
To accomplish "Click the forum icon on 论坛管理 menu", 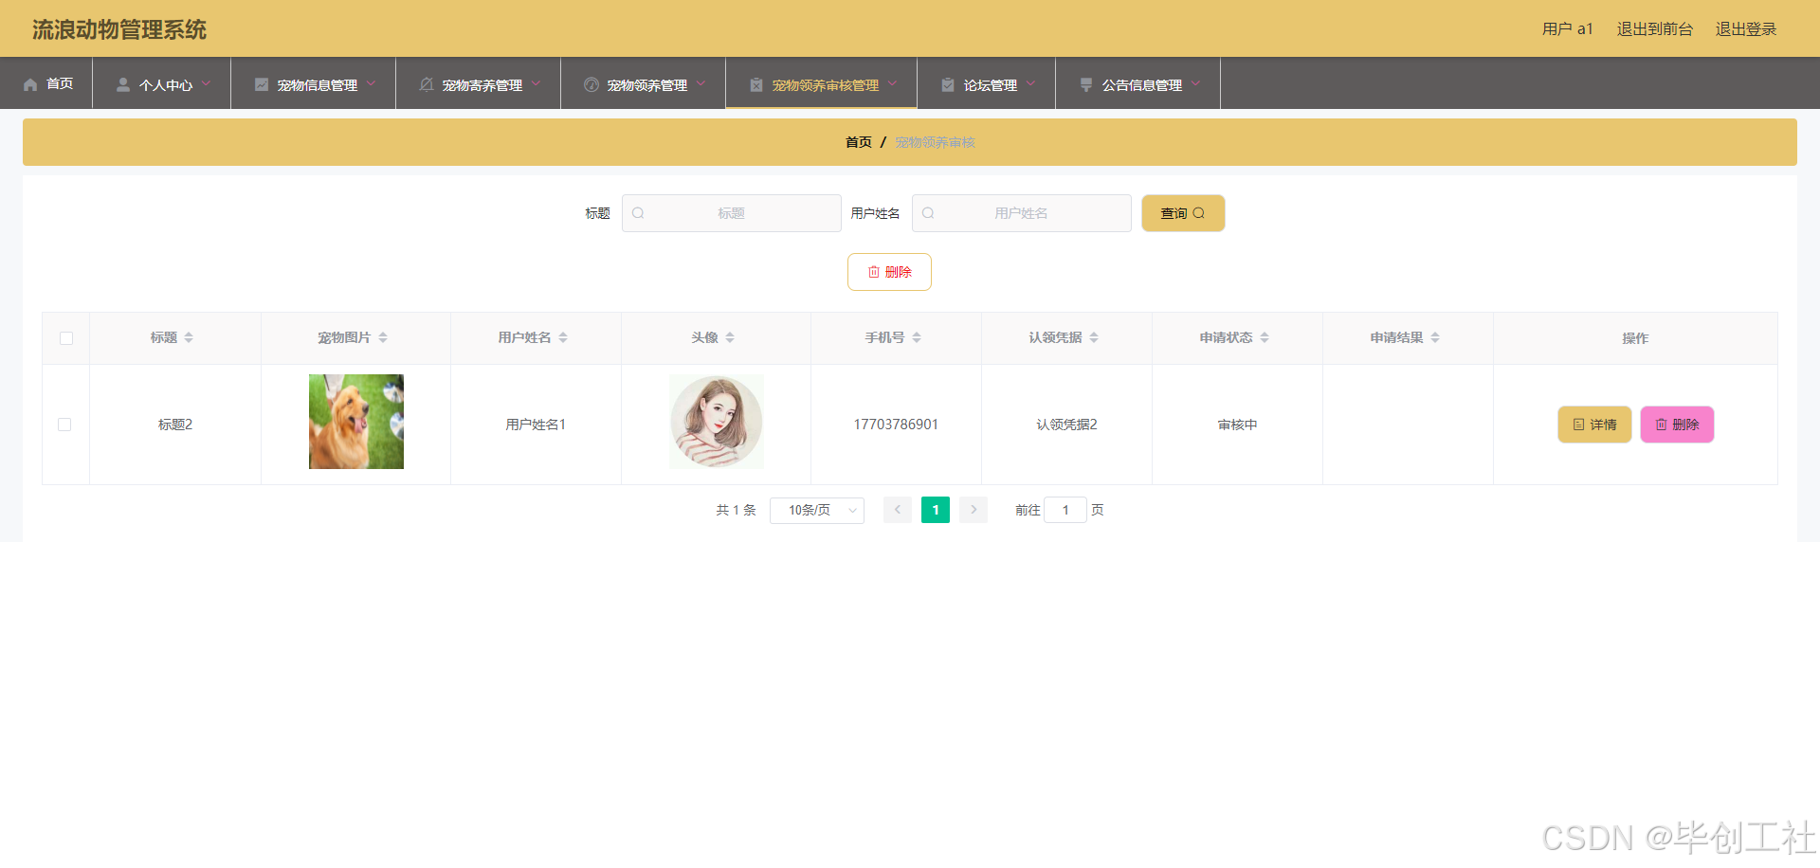I will (948, 83).
